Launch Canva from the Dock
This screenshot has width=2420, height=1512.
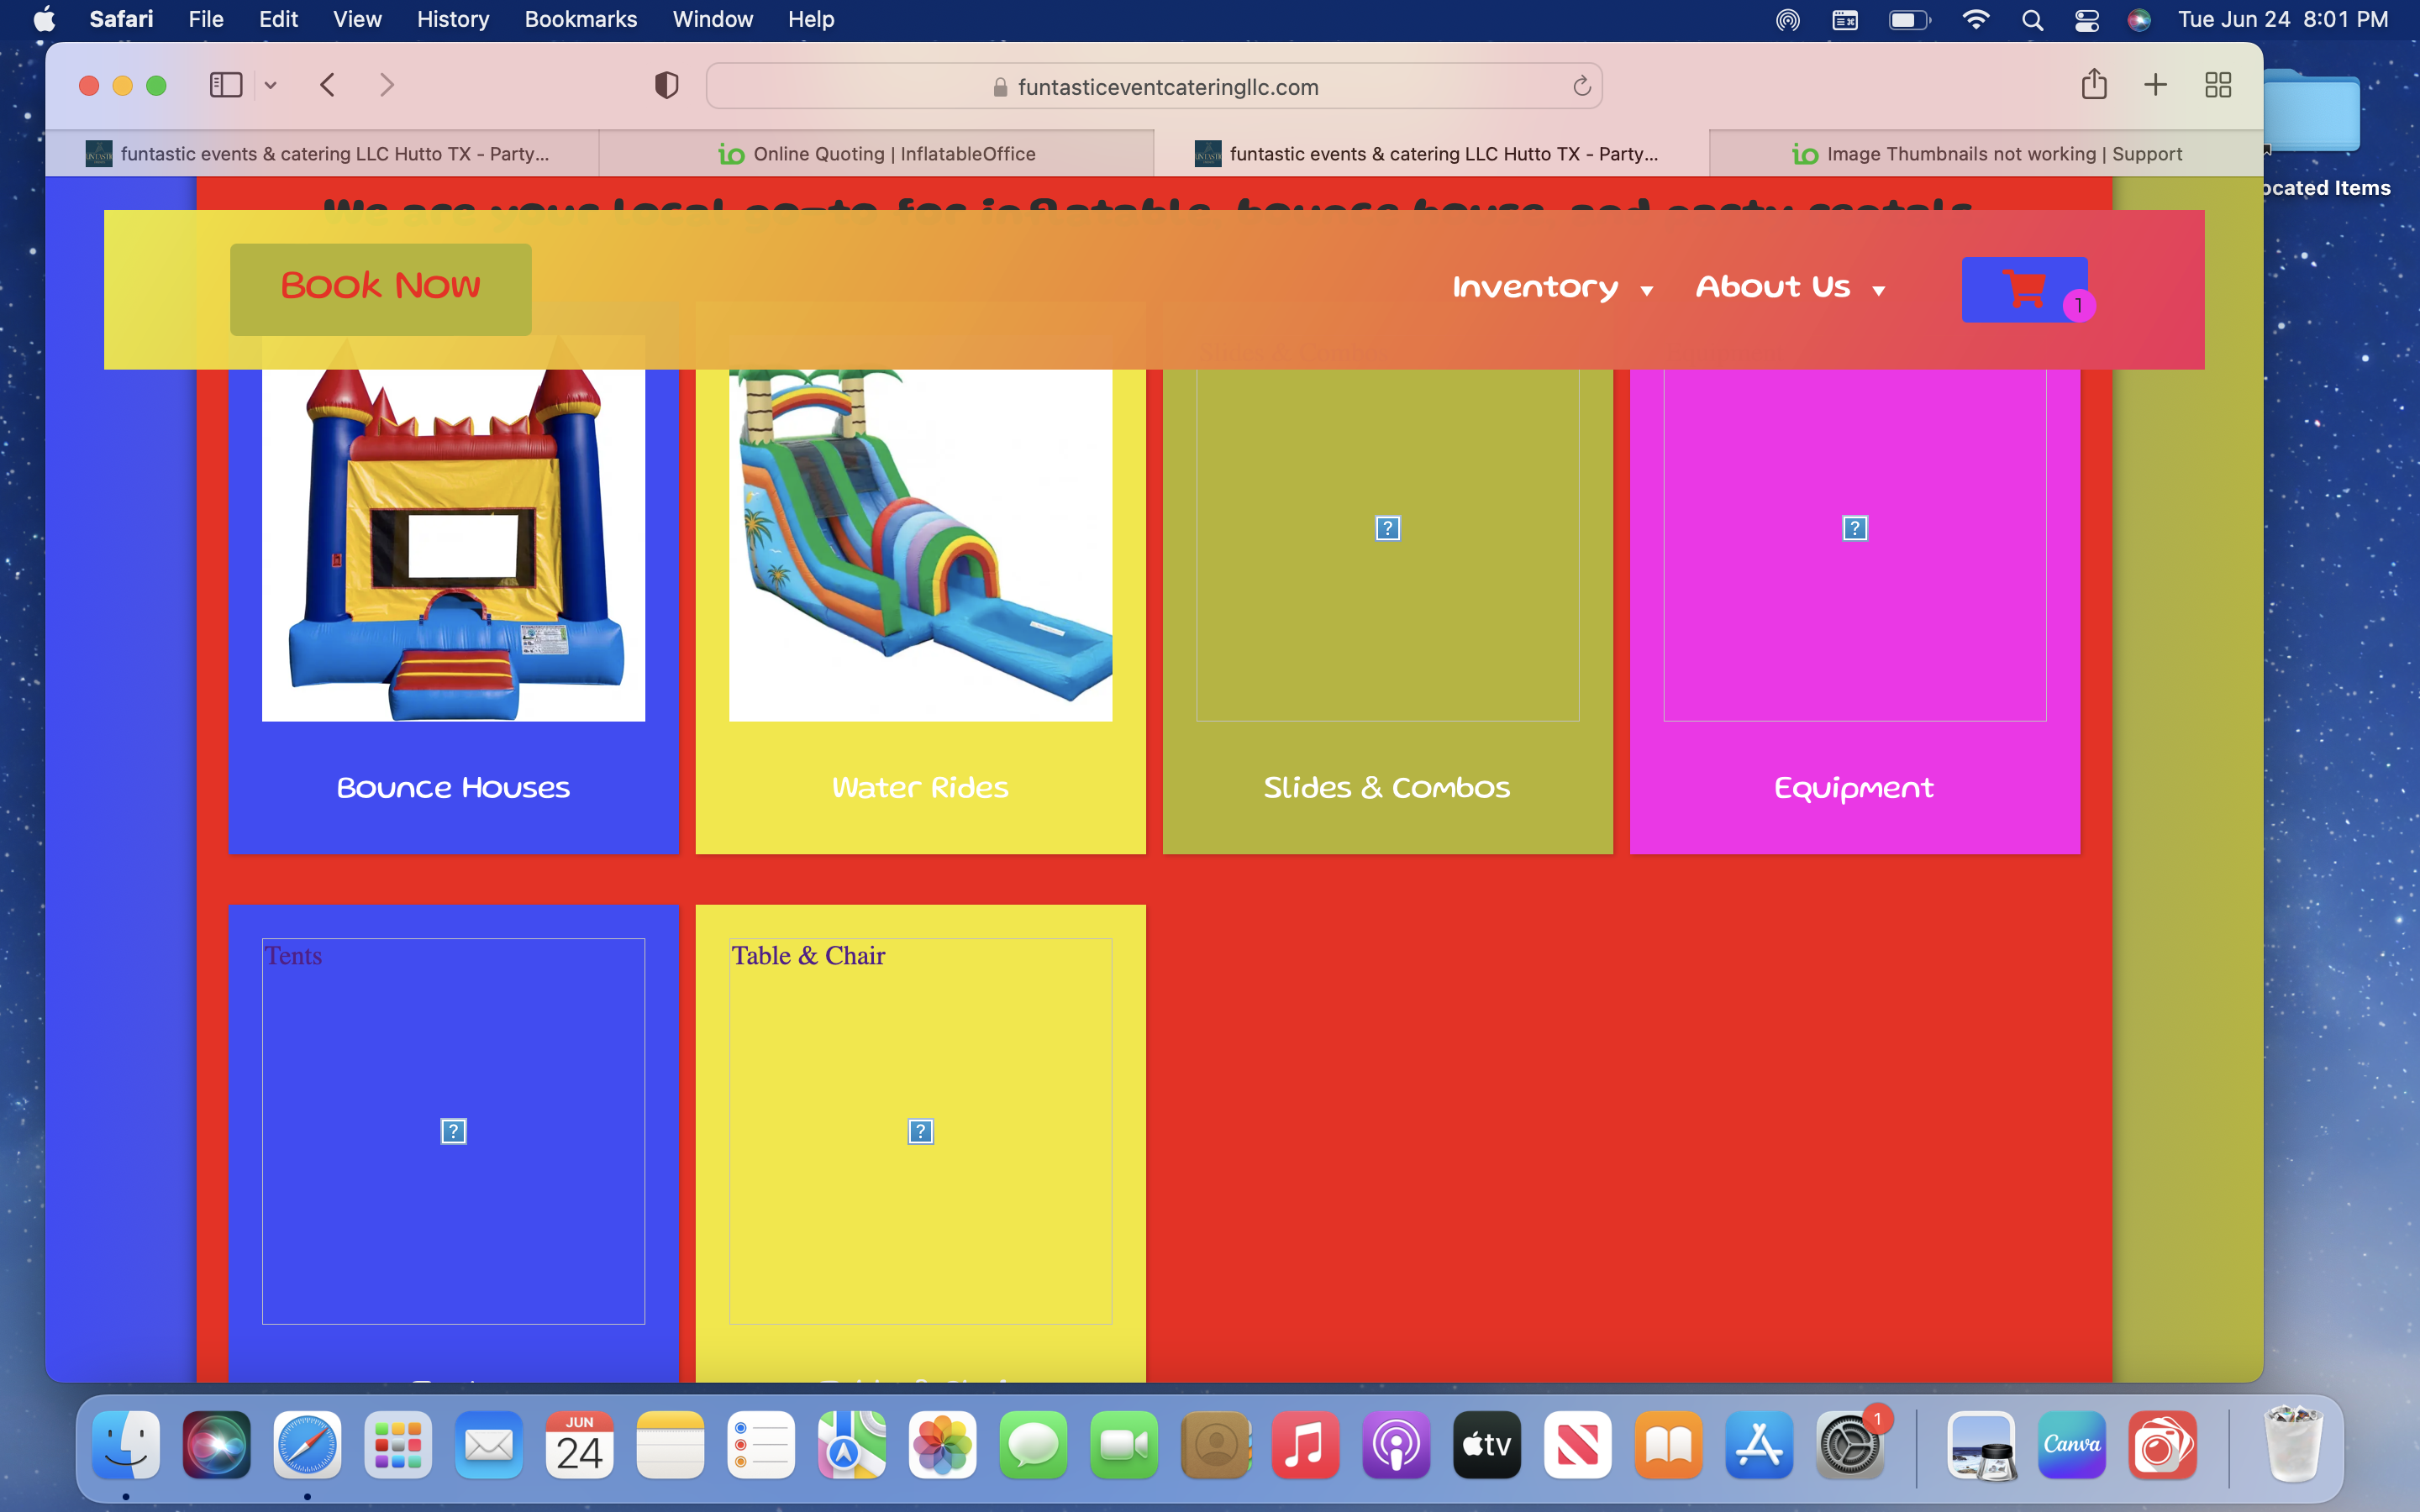pyautogui.click(x=2071, y=1445)
